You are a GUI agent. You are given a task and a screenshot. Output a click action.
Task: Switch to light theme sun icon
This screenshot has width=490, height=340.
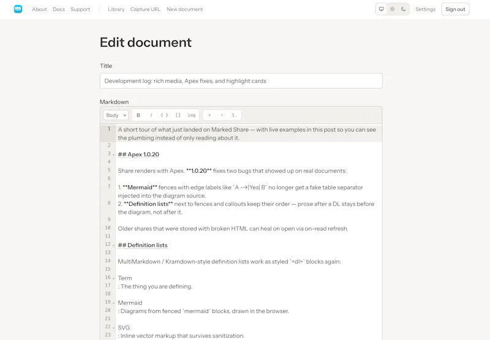click(393, 9)
